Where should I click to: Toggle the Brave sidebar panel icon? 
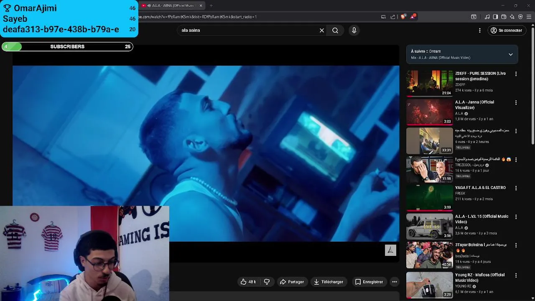(495, 17)
